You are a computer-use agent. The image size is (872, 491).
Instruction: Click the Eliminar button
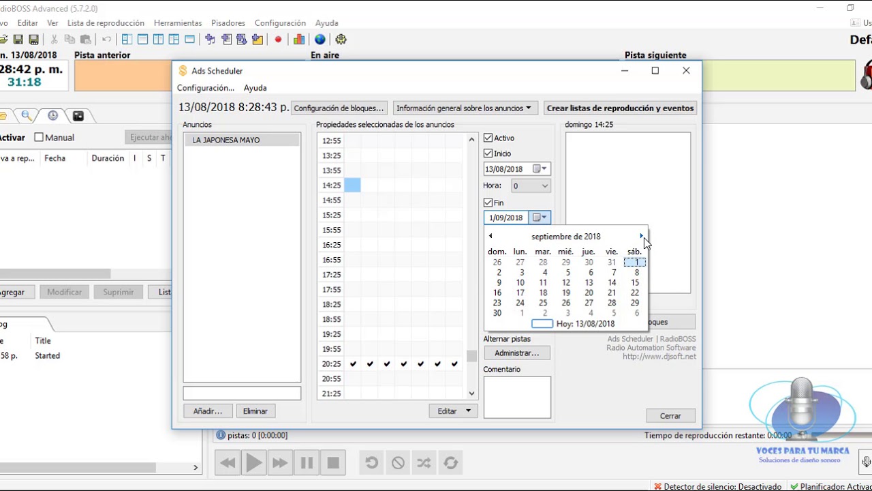(255, 411)
